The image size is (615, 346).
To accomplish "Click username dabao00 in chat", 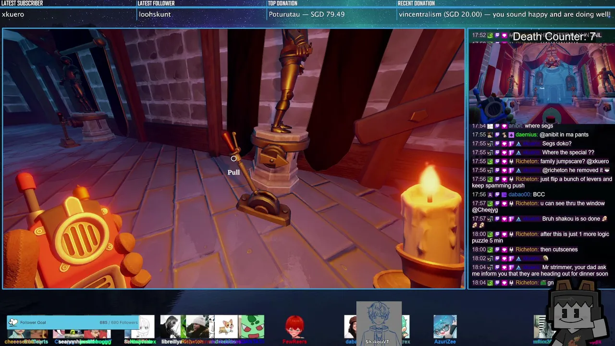I will click(519, 195).
